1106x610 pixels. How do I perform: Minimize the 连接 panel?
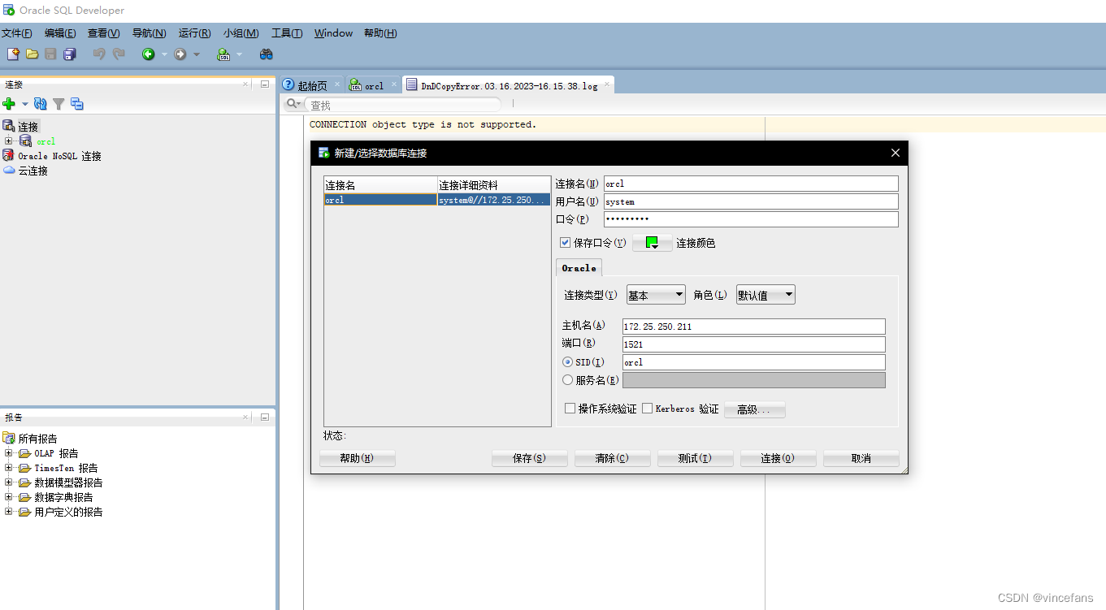tap(264, 84)
